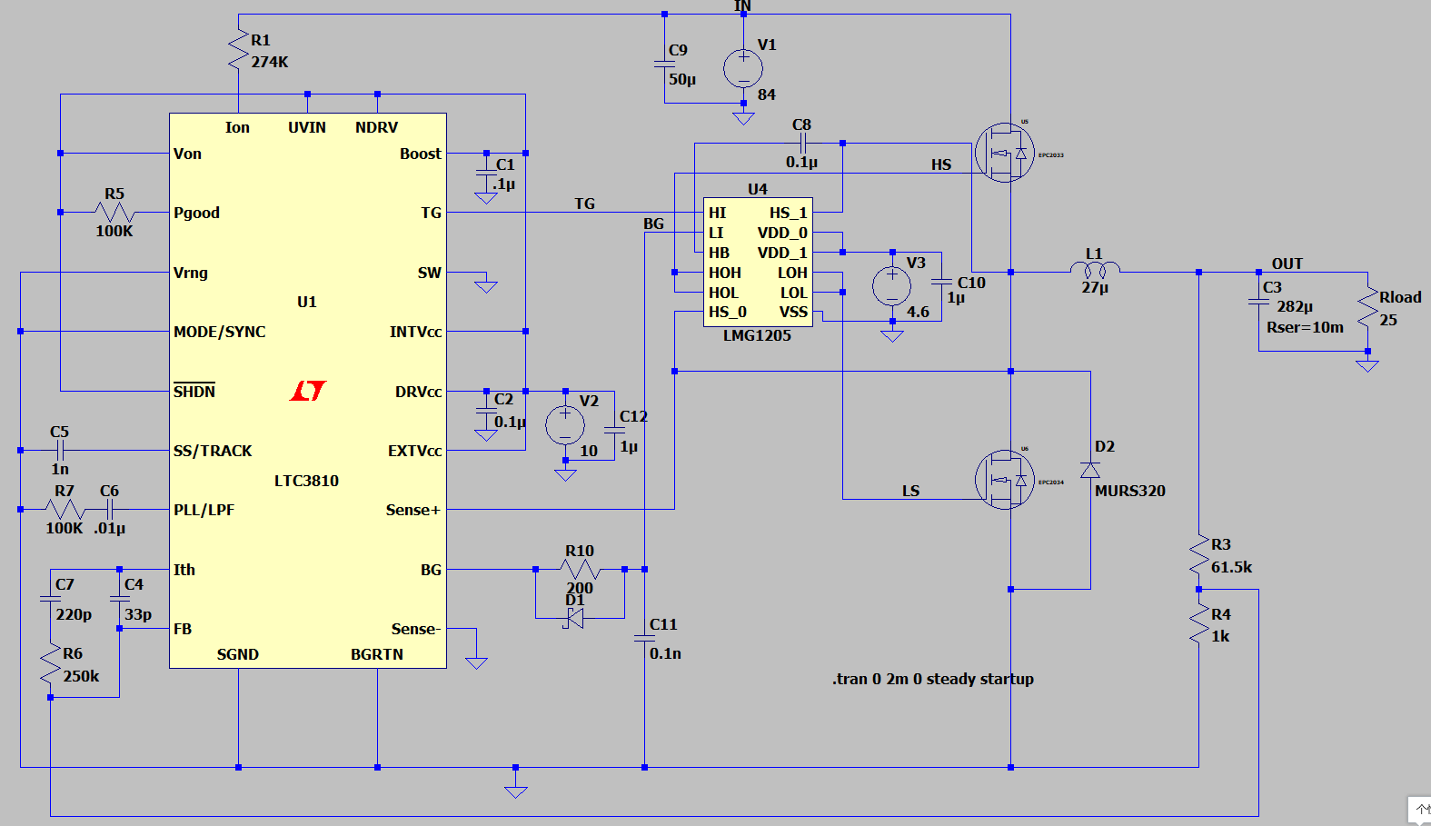Select the C5 capacitor symbol
The image size is (1431, 826).
point(60,450)
